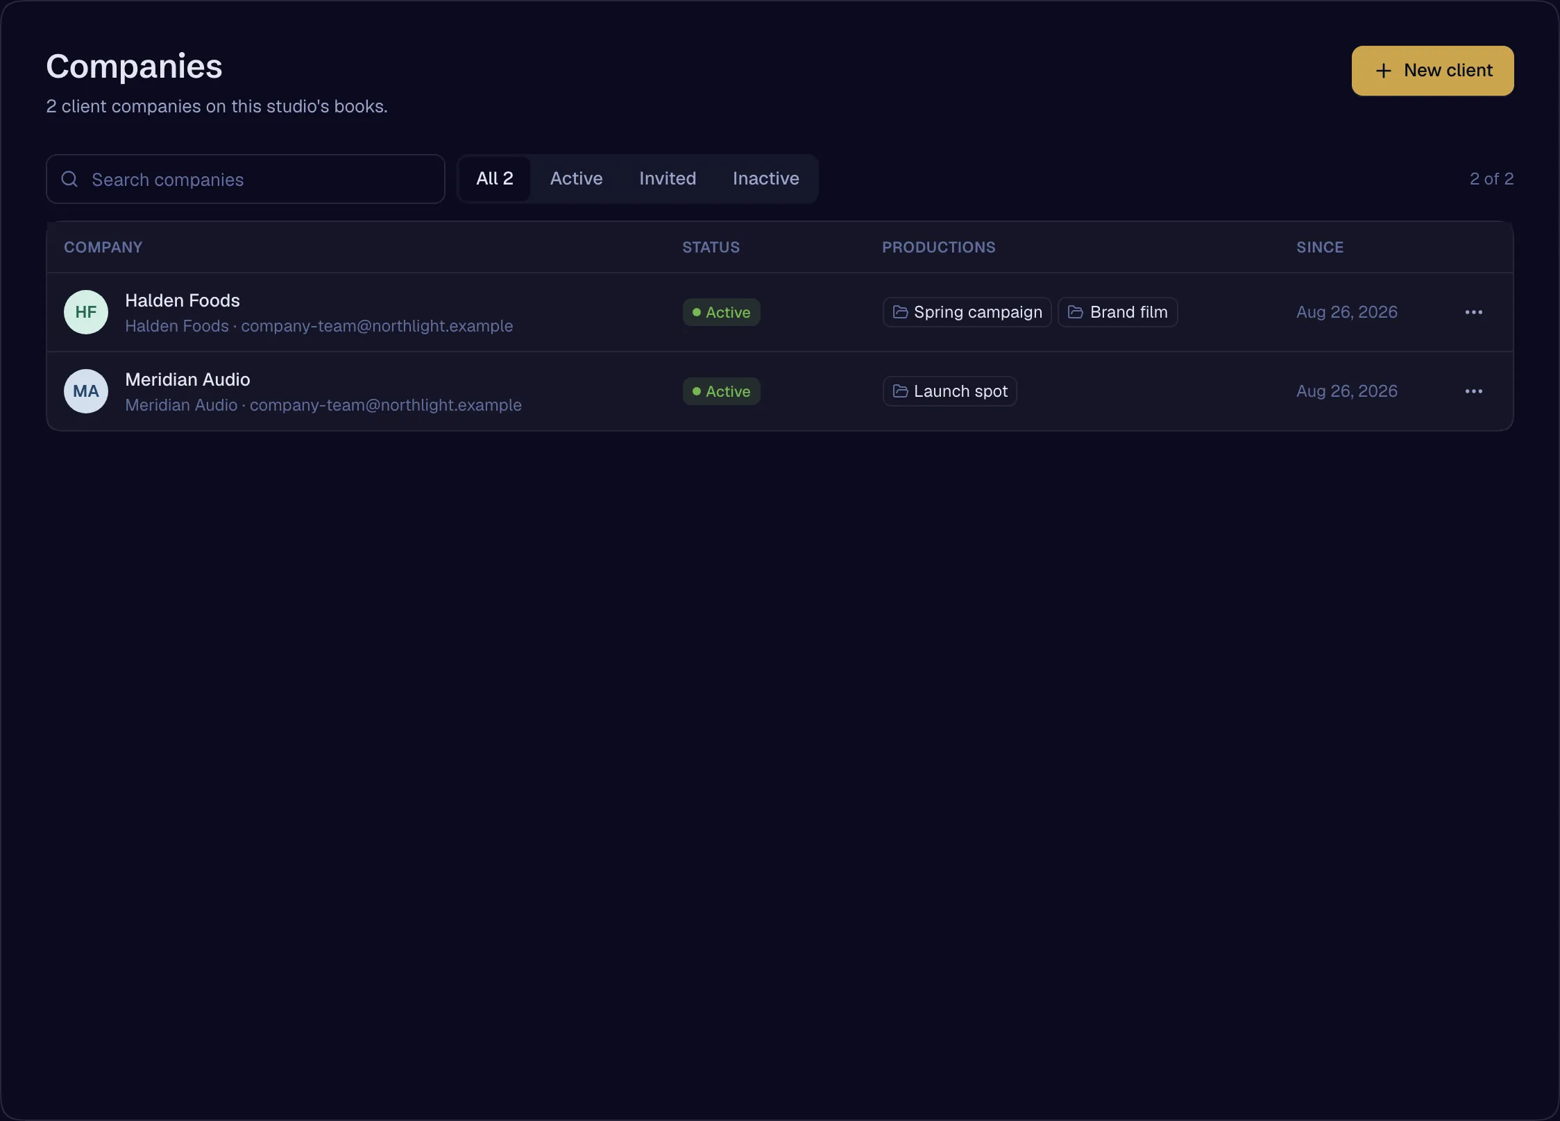The height and width of the screenshot is (1121, 1560).
Task: Open more options for Halden Foods row
Action: pos(1473,312)
